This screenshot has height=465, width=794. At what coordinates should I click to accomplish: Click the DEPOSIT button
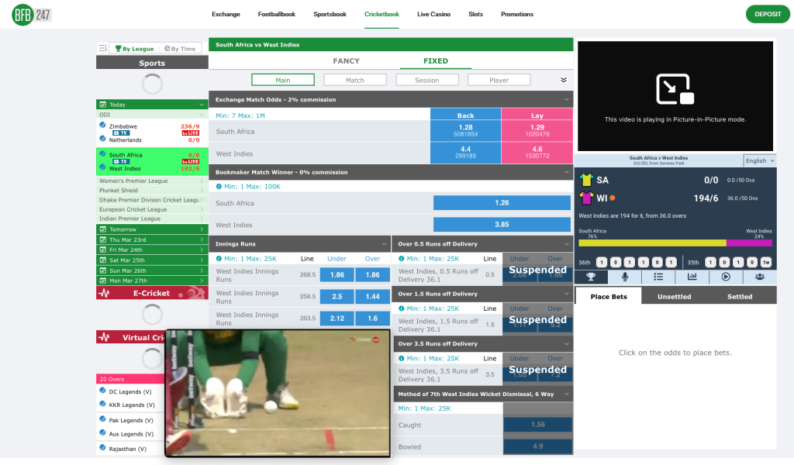tap(768, 14)
